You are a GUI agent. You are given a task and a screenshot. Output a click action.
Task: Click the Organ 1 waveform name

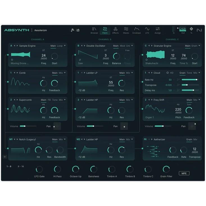coord(150,117)
